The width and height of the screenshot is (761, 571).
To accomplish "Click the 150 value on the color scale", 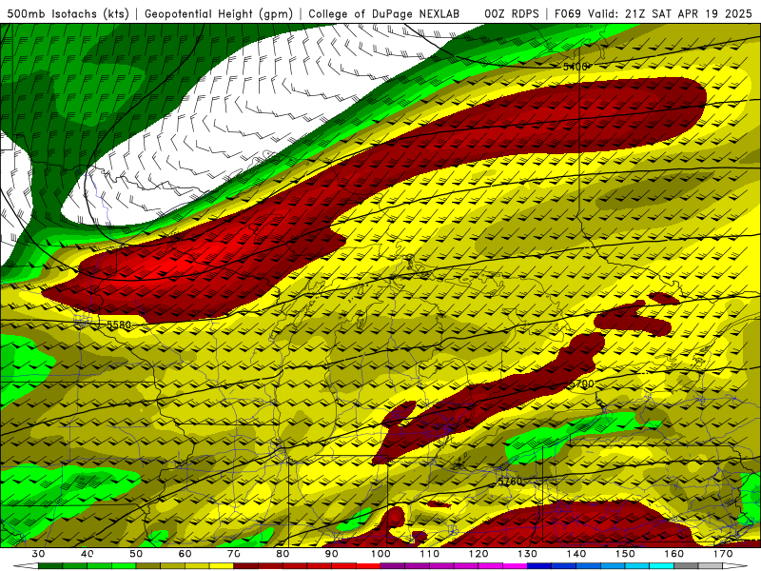I will click(625, 554).
